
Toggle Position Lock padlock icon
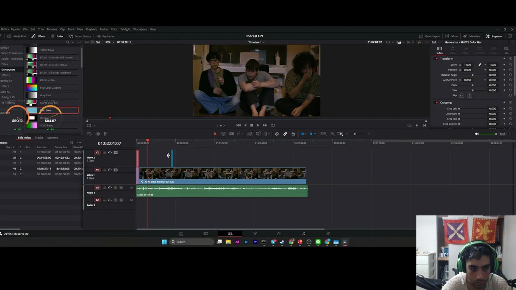[293, 134]
